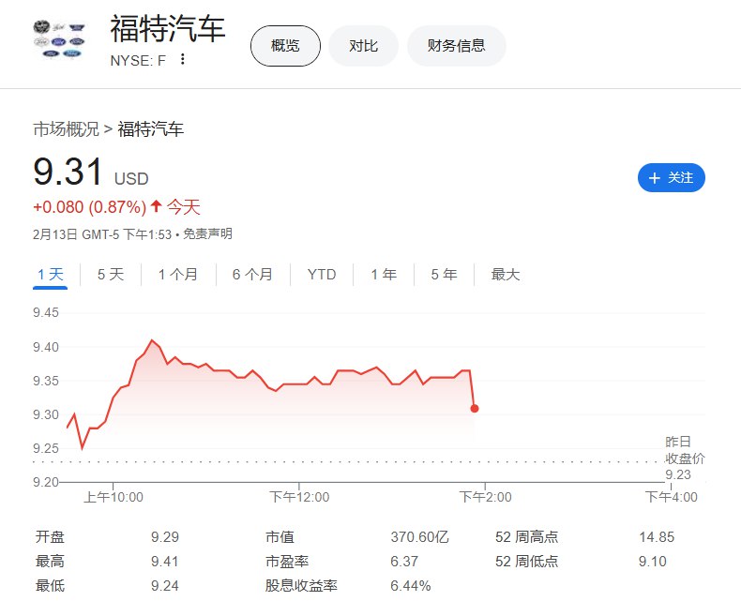
Task: Select the 概览 overview tab
Action: coord(285,46)
